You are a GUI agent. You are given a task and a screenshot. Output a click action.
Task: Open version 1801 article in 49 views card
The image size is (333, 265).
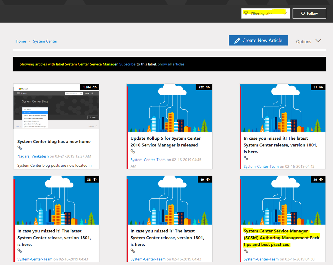(167, 238)
